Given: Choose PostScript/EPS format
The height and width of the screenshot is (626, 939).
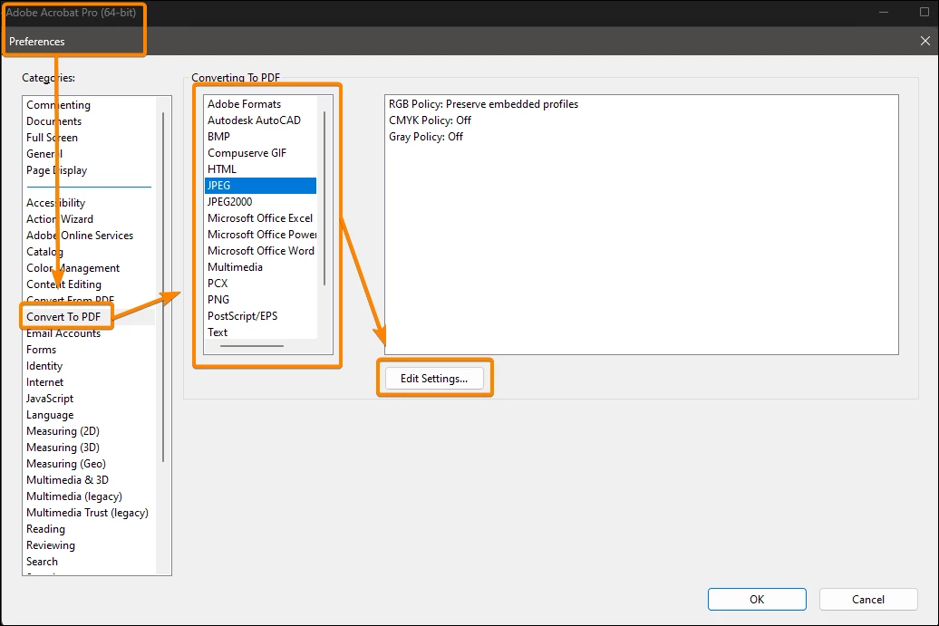Looking at the screenshot, I should 243,316.
